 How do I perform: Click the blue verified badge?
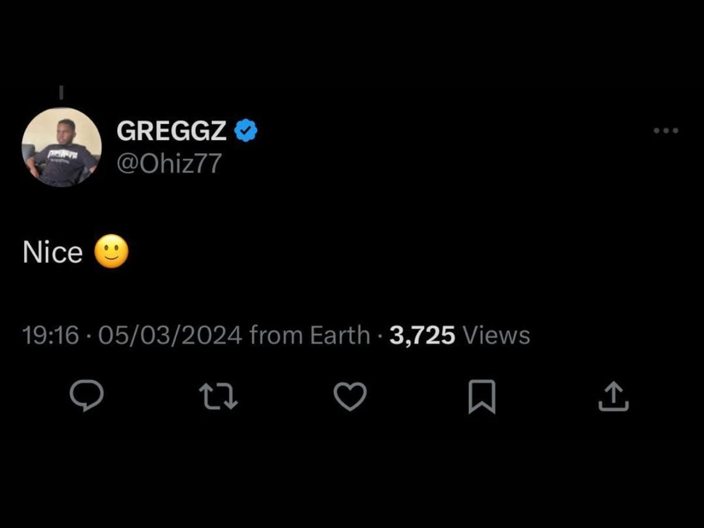pos(246,131)
